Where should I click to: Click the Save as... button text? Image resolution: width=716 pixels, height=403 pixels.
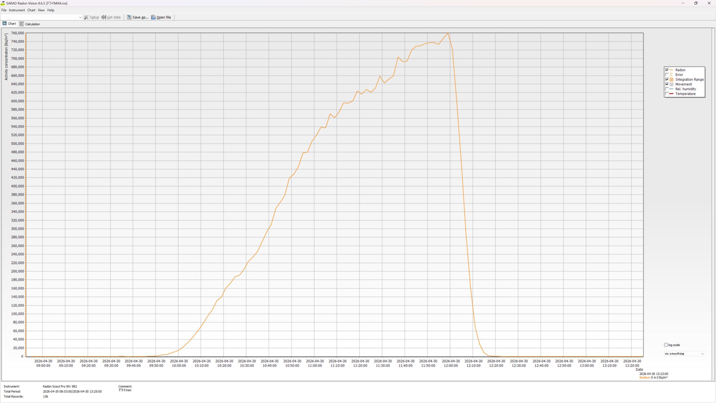coord(140,17)
